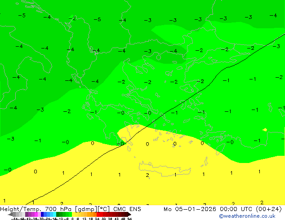Click the right arrow tip of the color scale
285x220 pixels.
click(130, 215)
